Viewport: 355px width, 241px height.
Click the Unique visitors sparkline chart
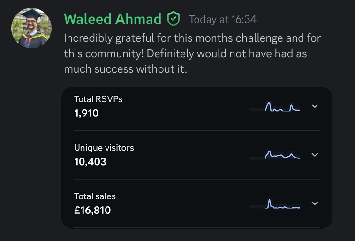tap(274, 155)
